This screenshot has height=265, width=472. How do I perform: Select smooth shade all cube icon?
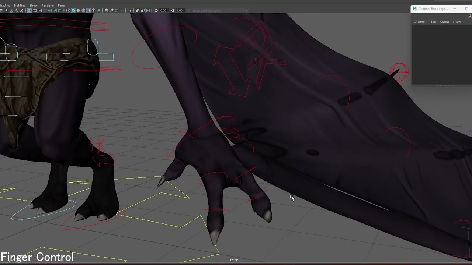pyautogui.click(x=73, y=10)
